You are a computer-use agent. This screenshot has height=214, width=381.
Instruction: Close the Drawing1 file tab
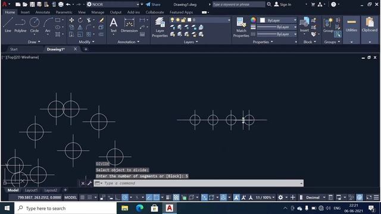76,49
